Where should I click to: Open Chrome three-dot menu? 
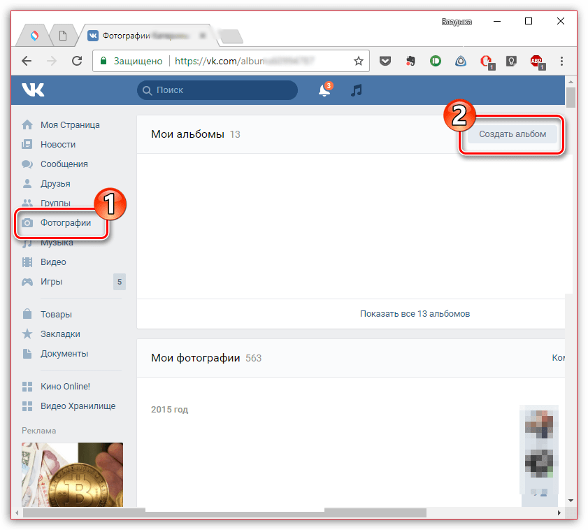click(562, 62)
